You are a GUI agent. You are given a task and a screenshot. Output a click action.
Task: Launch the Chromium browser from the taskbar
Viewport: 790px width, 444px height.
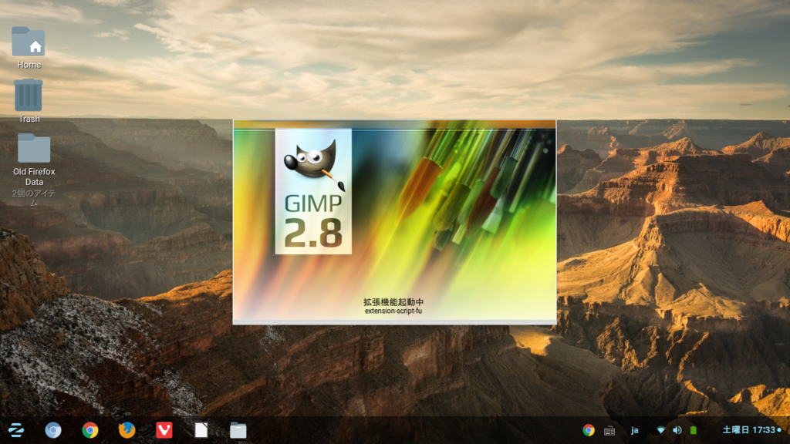(52, 431)
